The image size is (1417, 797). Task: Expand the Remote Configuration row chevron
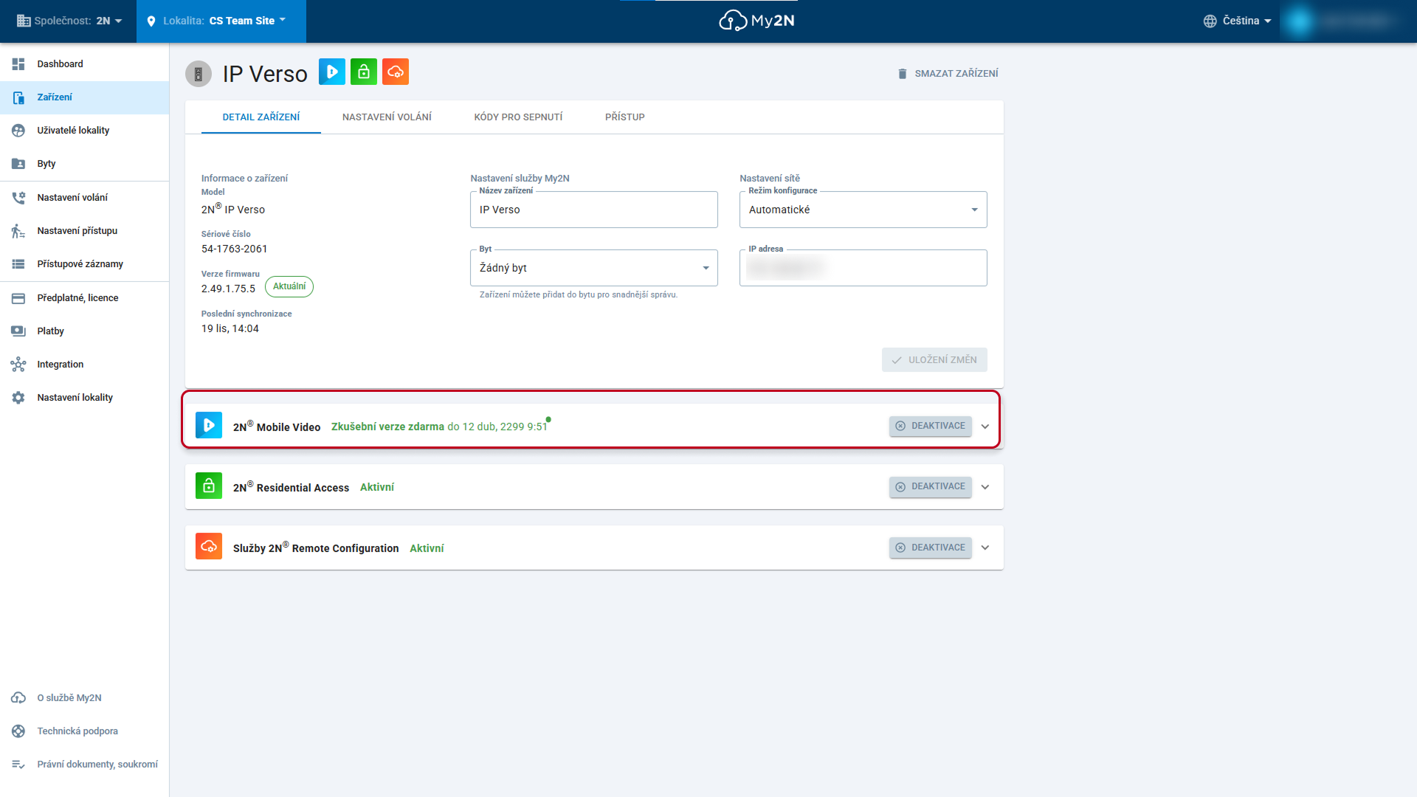click(985, 548)
